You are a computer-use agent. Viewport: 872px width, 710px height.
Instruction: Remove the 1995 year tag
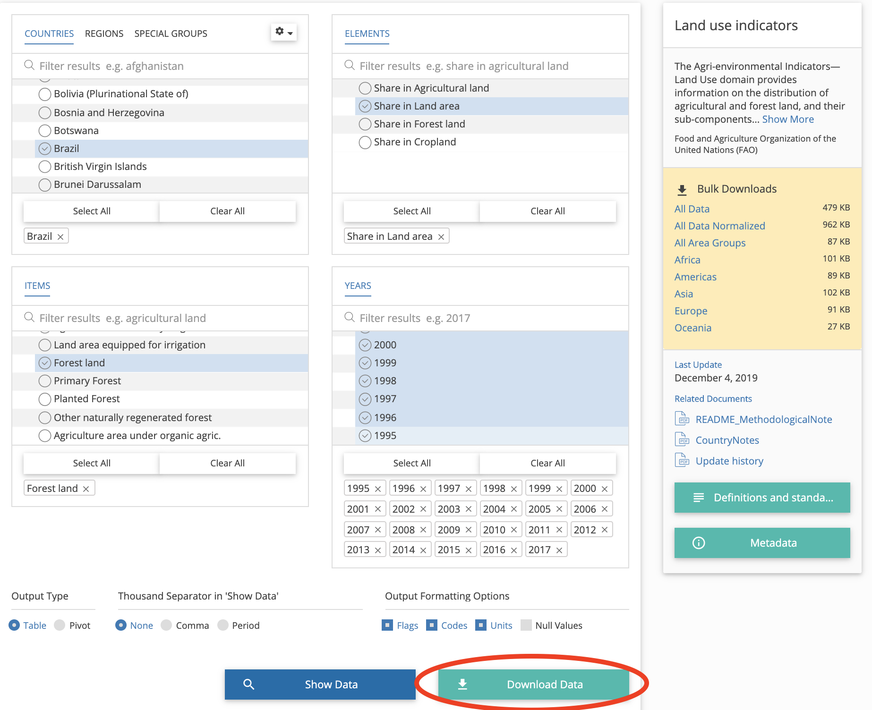(378, 489)
